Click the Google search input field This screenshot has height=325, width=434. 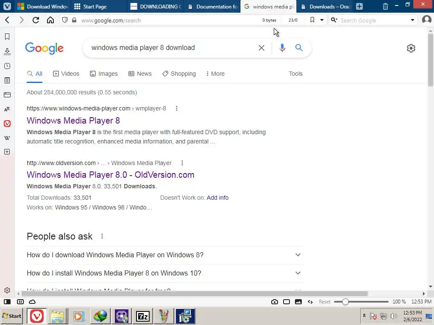click(172, 47)
